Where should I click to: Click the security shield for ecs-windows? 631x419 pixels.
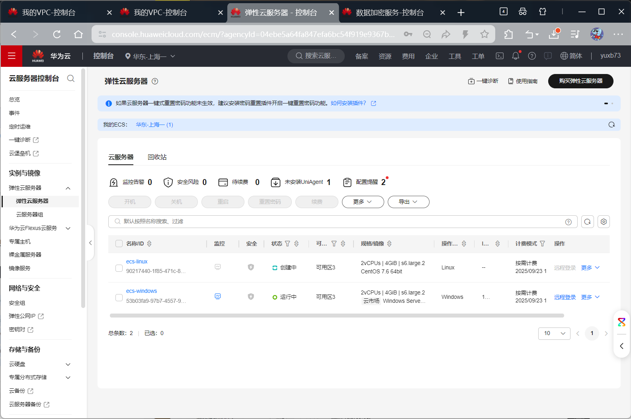pyautogui.click(x=251, y=297)
